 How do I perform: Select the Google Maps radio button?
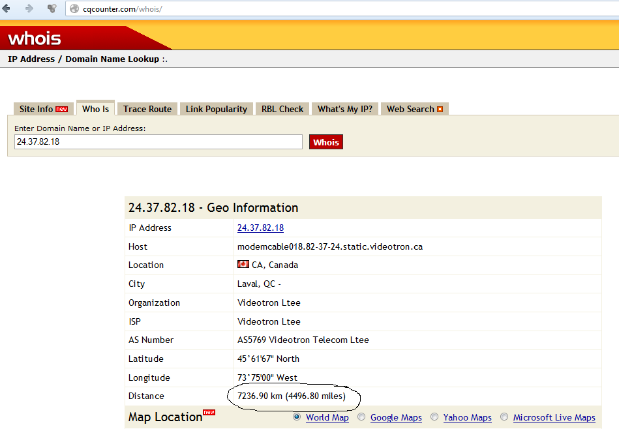(361, 417)
